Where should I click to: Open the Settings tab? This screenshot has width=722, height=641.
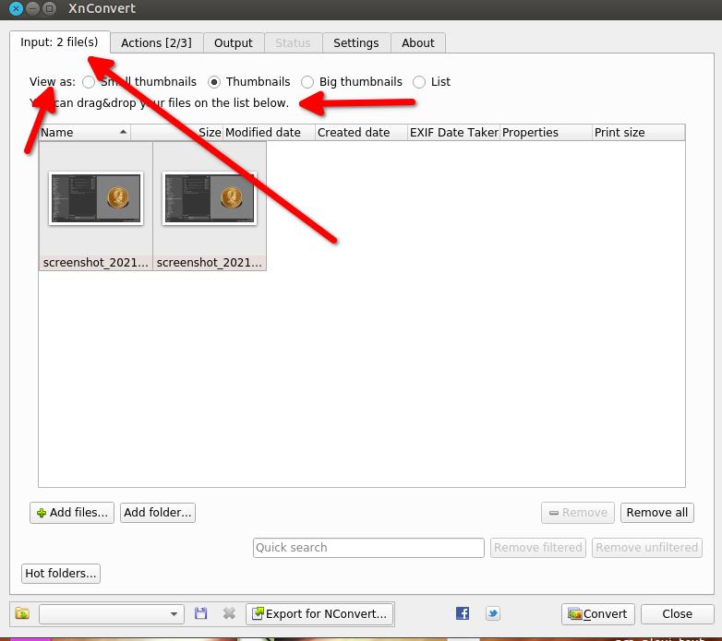(x=356, y=42)
